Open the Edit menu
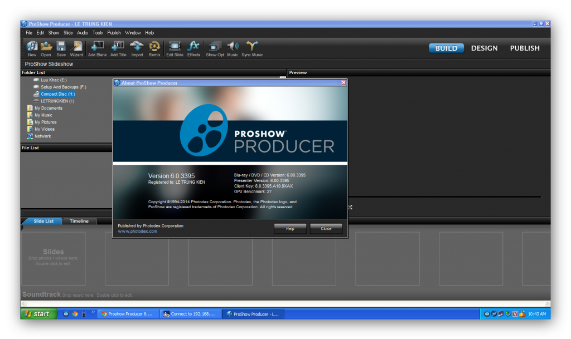 point(40,33)
